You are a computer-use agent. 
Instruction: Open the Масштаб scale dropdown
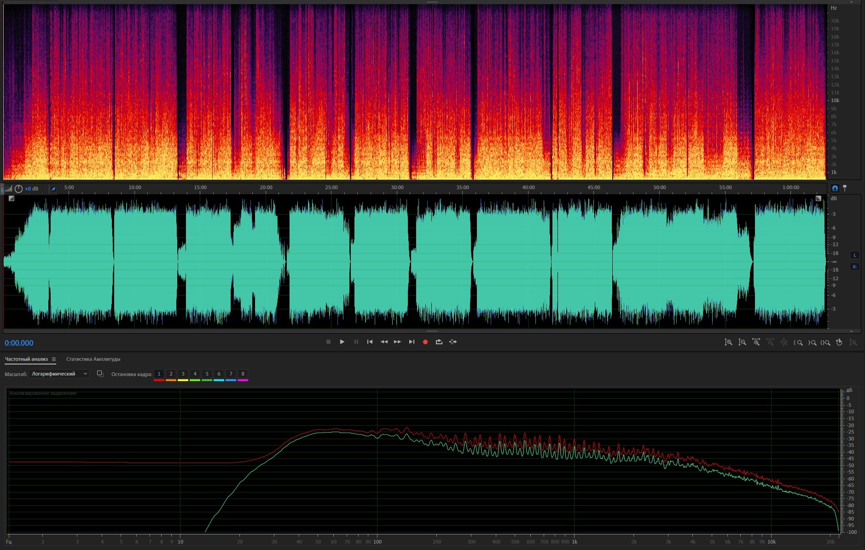59,374
